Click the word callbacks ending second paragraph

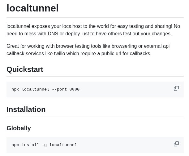point(140,54)
